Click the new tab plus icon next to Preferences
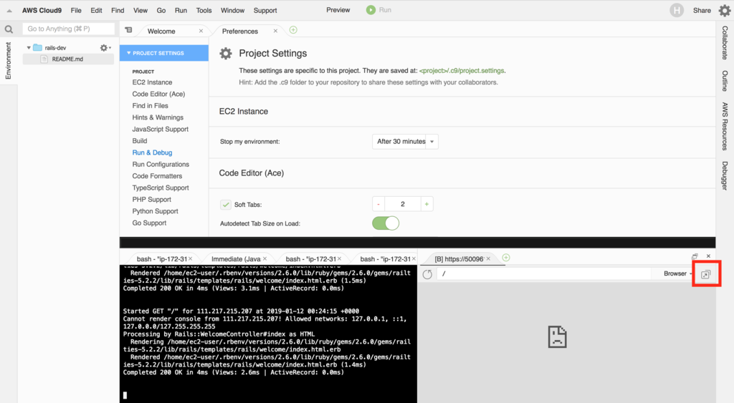Screen dimensions: 734x403 click(x=293, y=30)
